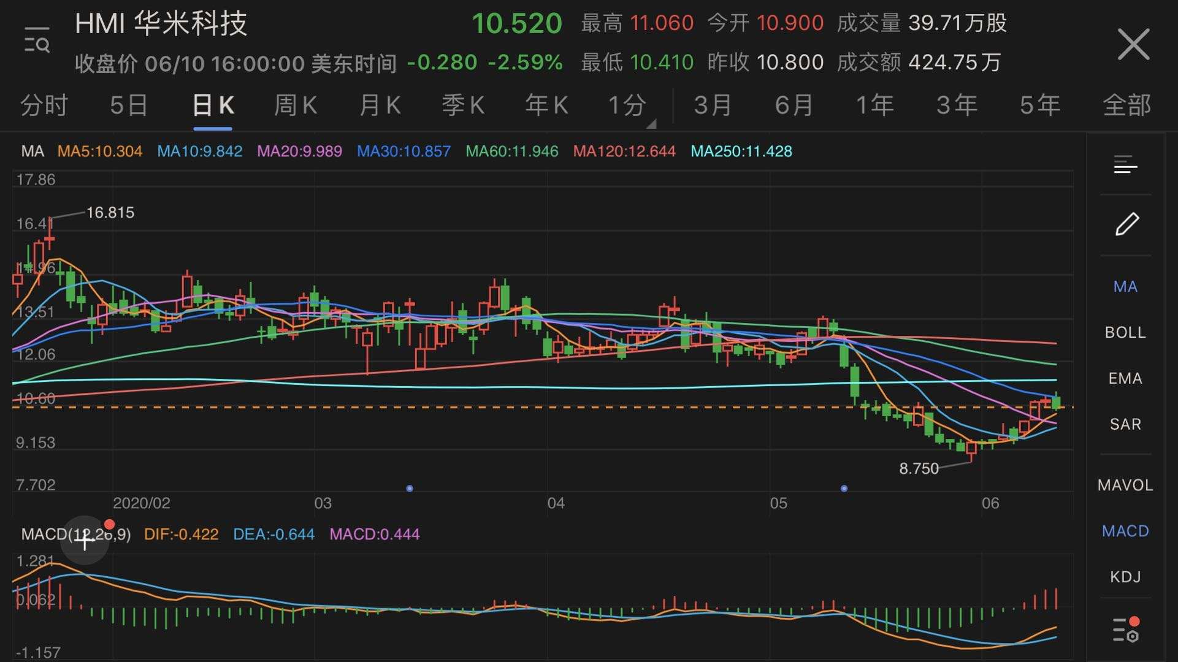Enable the EMA indicator overlay

[x=1125, y=378]
